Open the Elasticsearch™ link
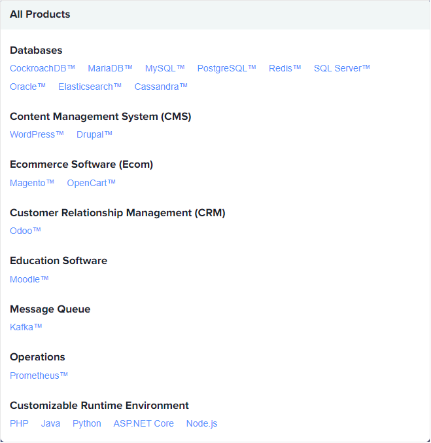 [90, 87]
